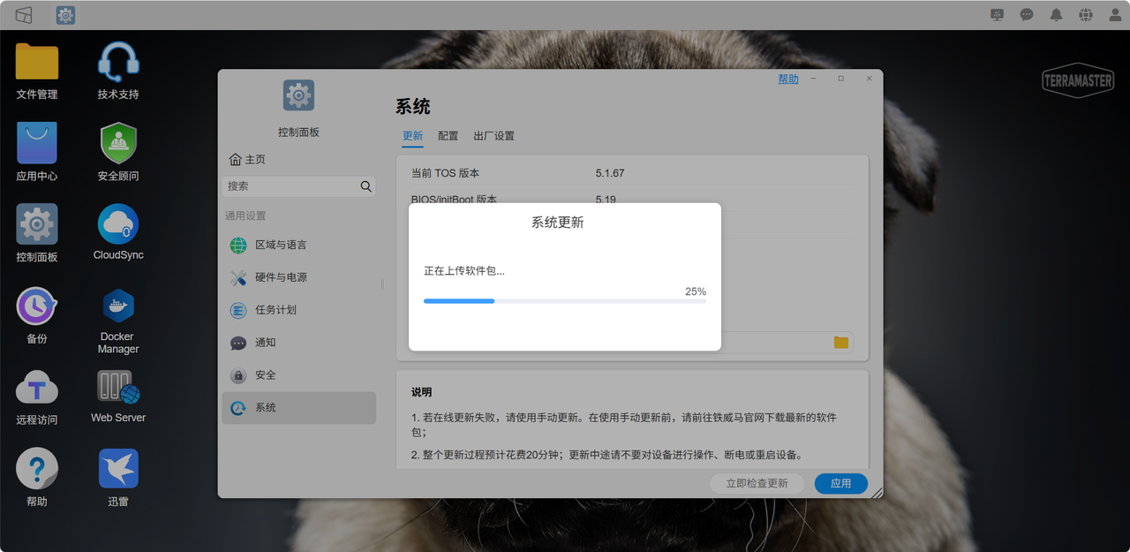
Task: Select the control panel taskbar icon
Action: (x=65, y=15)
